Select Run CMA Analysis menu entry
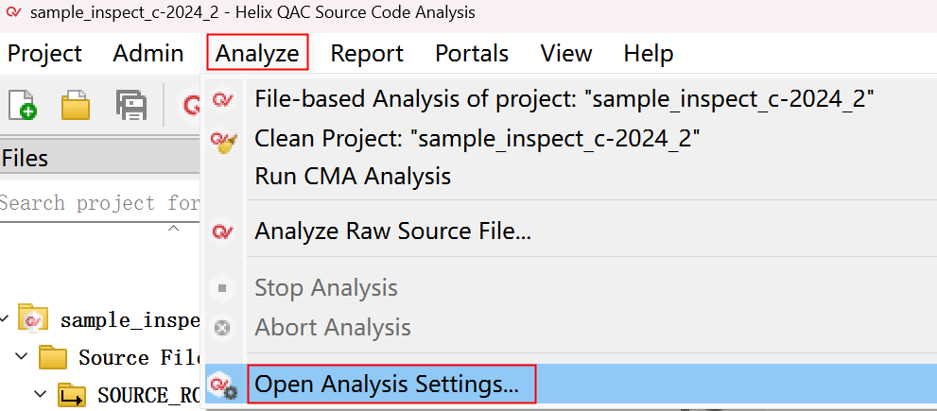Viewport: 937px width, 411px height. click(353, 176)
